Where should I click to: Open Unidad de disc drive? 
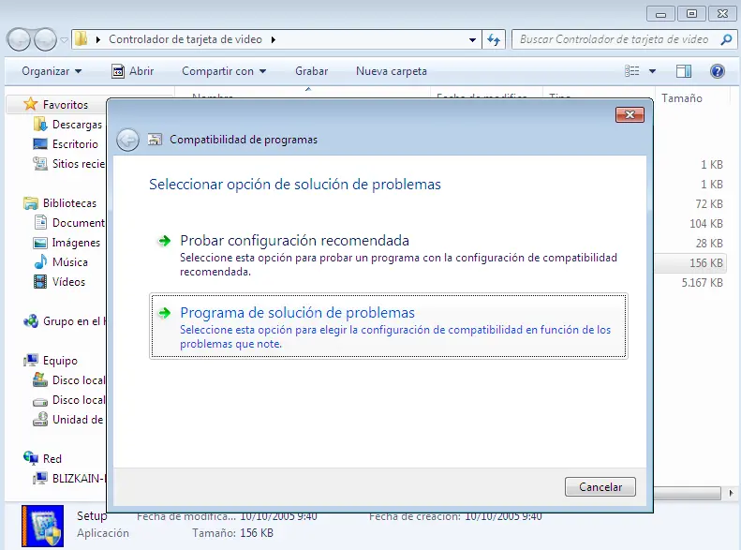68,420
